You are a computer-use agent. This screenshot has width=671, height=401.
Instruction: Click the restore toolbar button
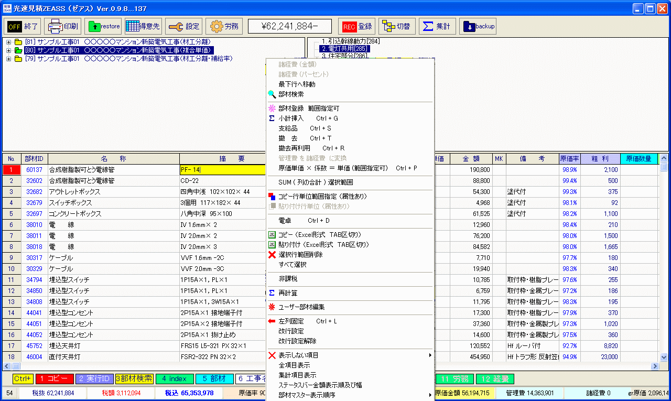pos(103,26)
